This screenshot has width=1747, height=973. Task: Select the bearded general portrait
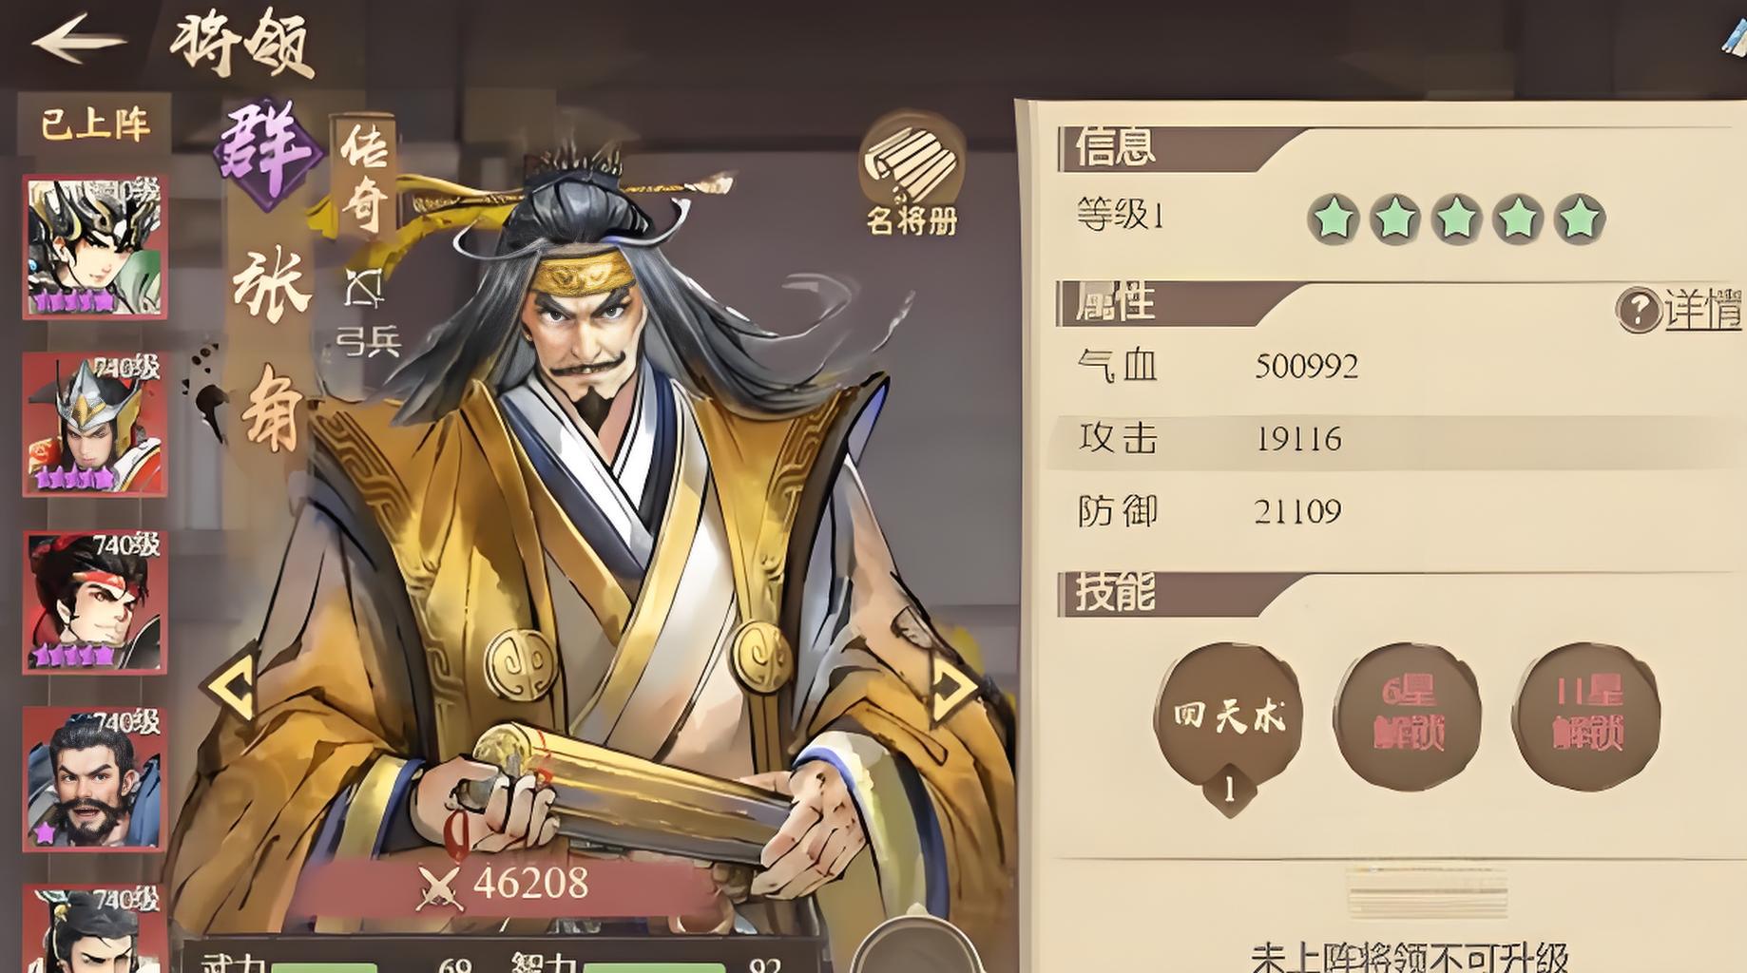coord(95,779)
